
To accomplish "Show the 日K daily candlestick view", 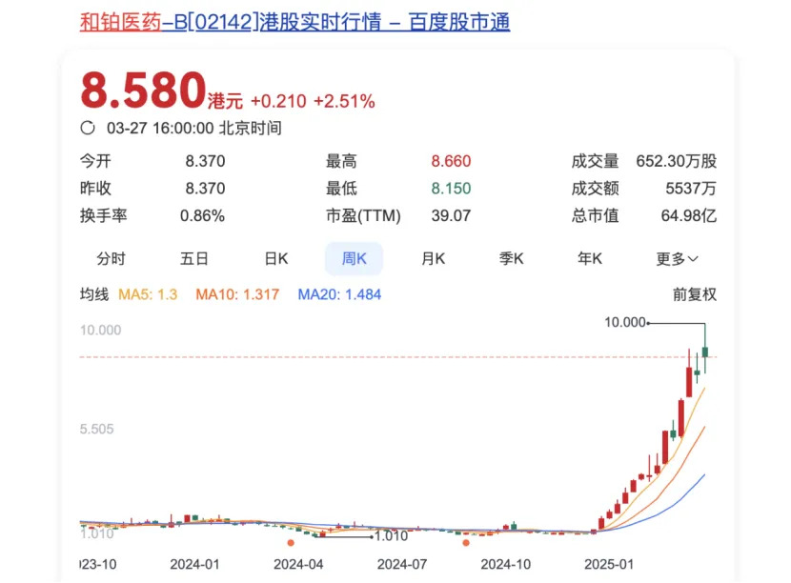I will [276, 258].
